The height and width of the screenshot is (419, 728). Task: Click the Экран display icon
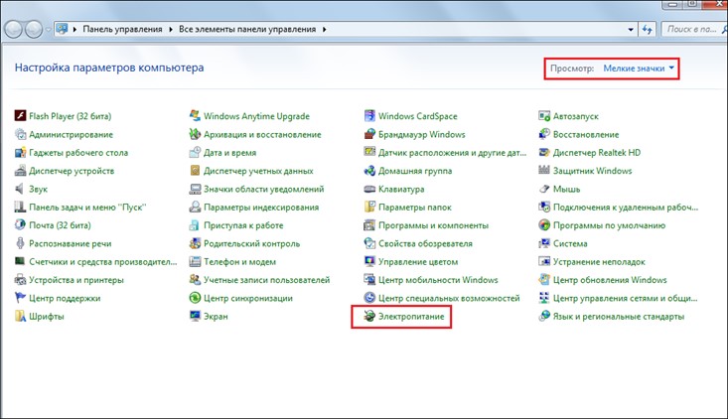click(x=195, y=317)
